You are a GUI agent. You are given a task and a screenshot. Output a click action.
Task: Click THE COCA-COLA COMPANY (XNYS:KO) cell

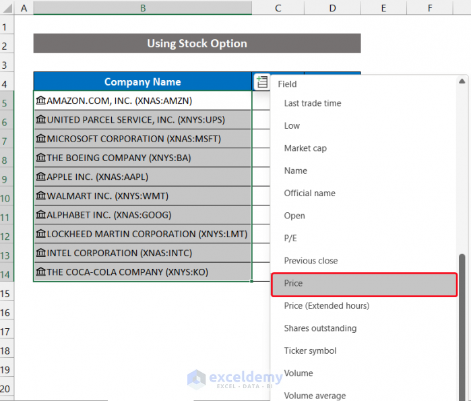[143, 272]
